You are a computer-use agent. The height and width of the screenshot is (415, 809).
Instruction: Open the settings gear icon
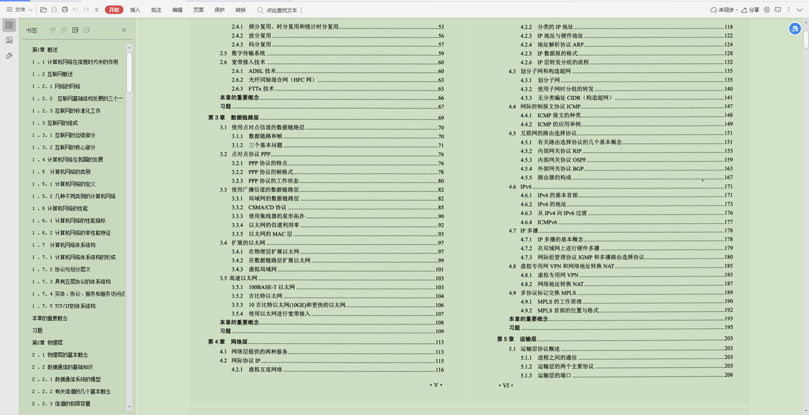pos(767,10)
